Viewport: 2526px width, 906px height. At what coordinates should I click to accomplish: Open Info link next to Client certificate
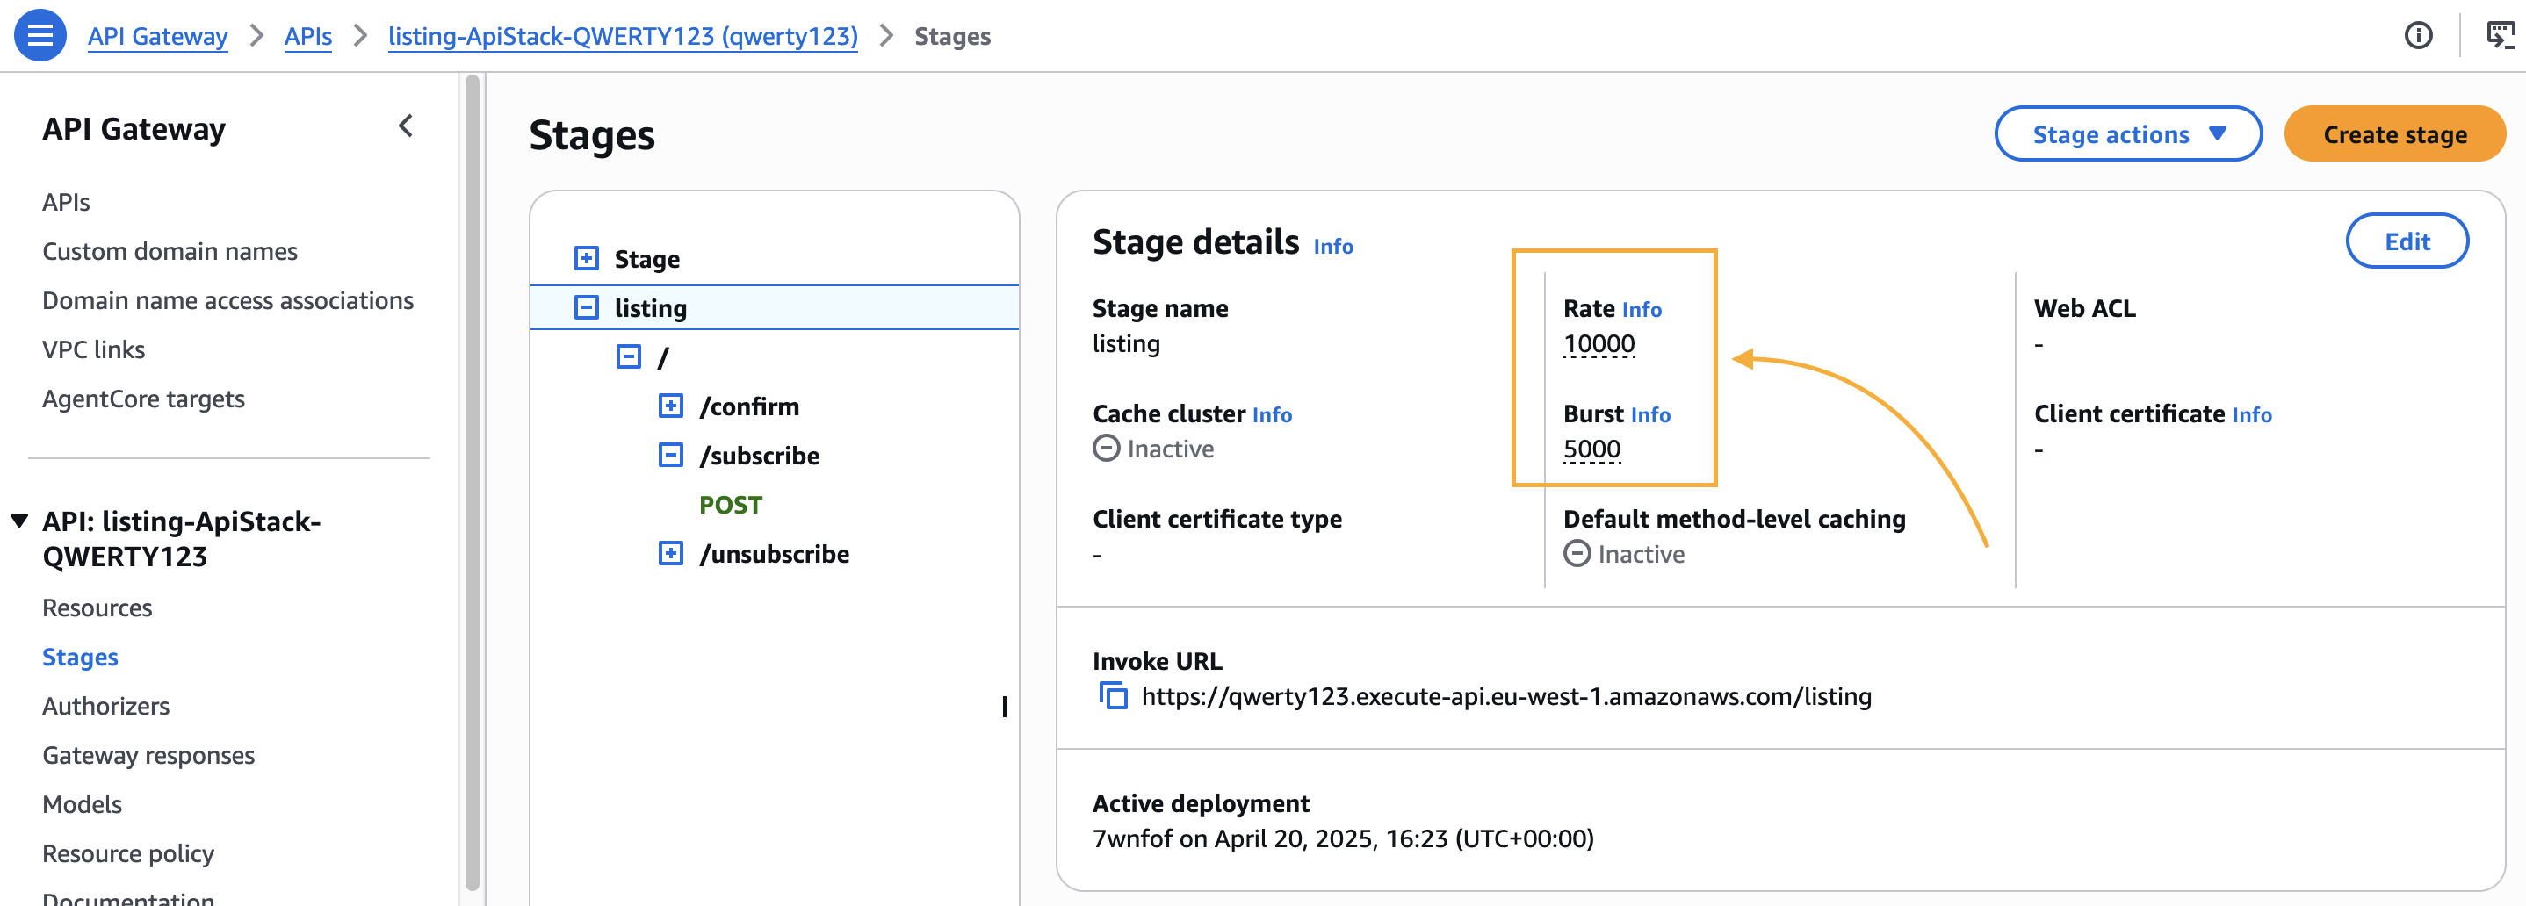tap(2251, 414)
